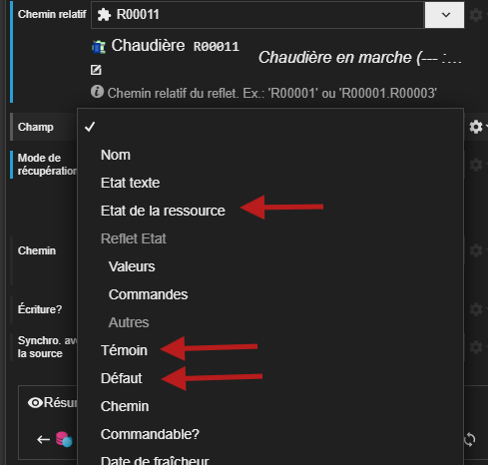Open the Chemin relatif R00011 dropdown arrow

tap(444, 15)
